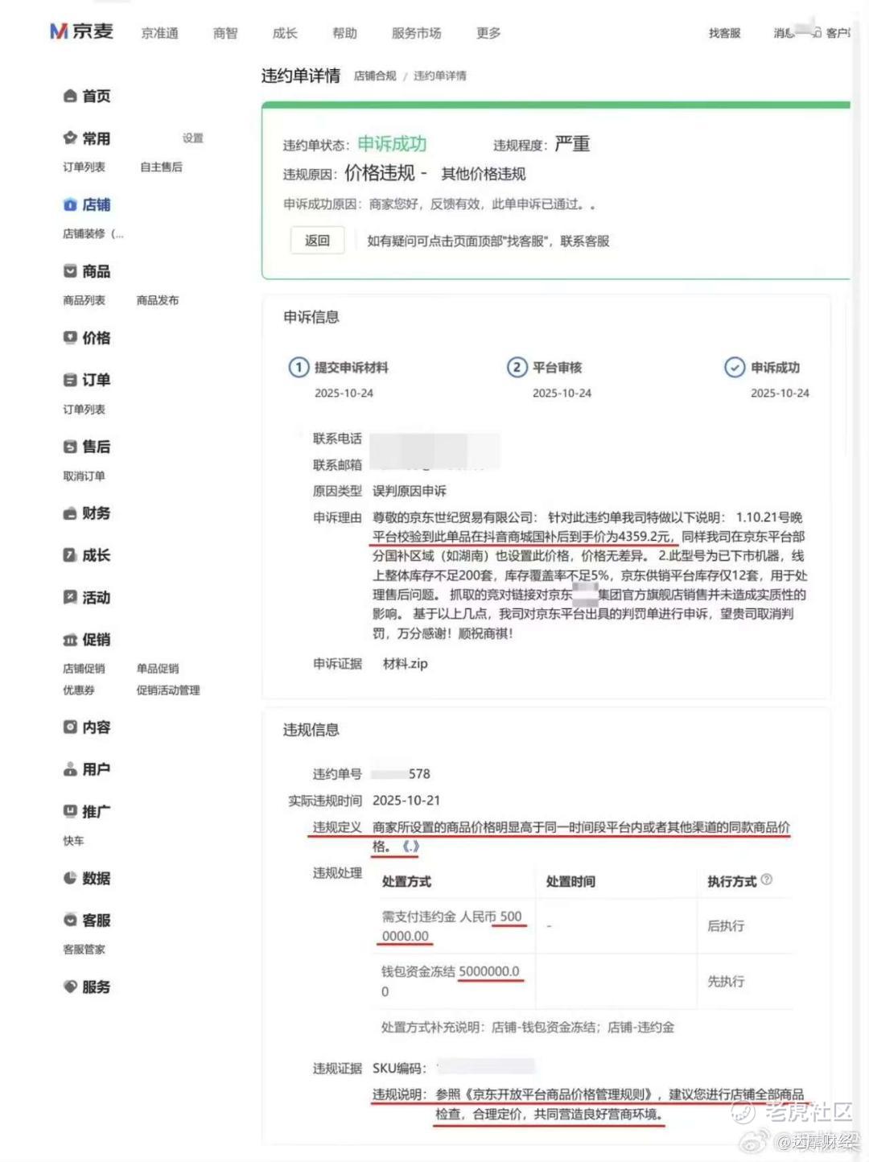
Task: Click 违约单详情 page title
Action: [300, 76]
